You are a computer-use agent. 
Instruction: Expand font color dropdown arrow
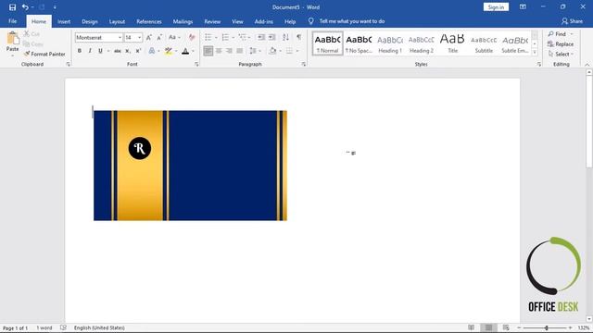pyautogui.click(x=193, y=51)
